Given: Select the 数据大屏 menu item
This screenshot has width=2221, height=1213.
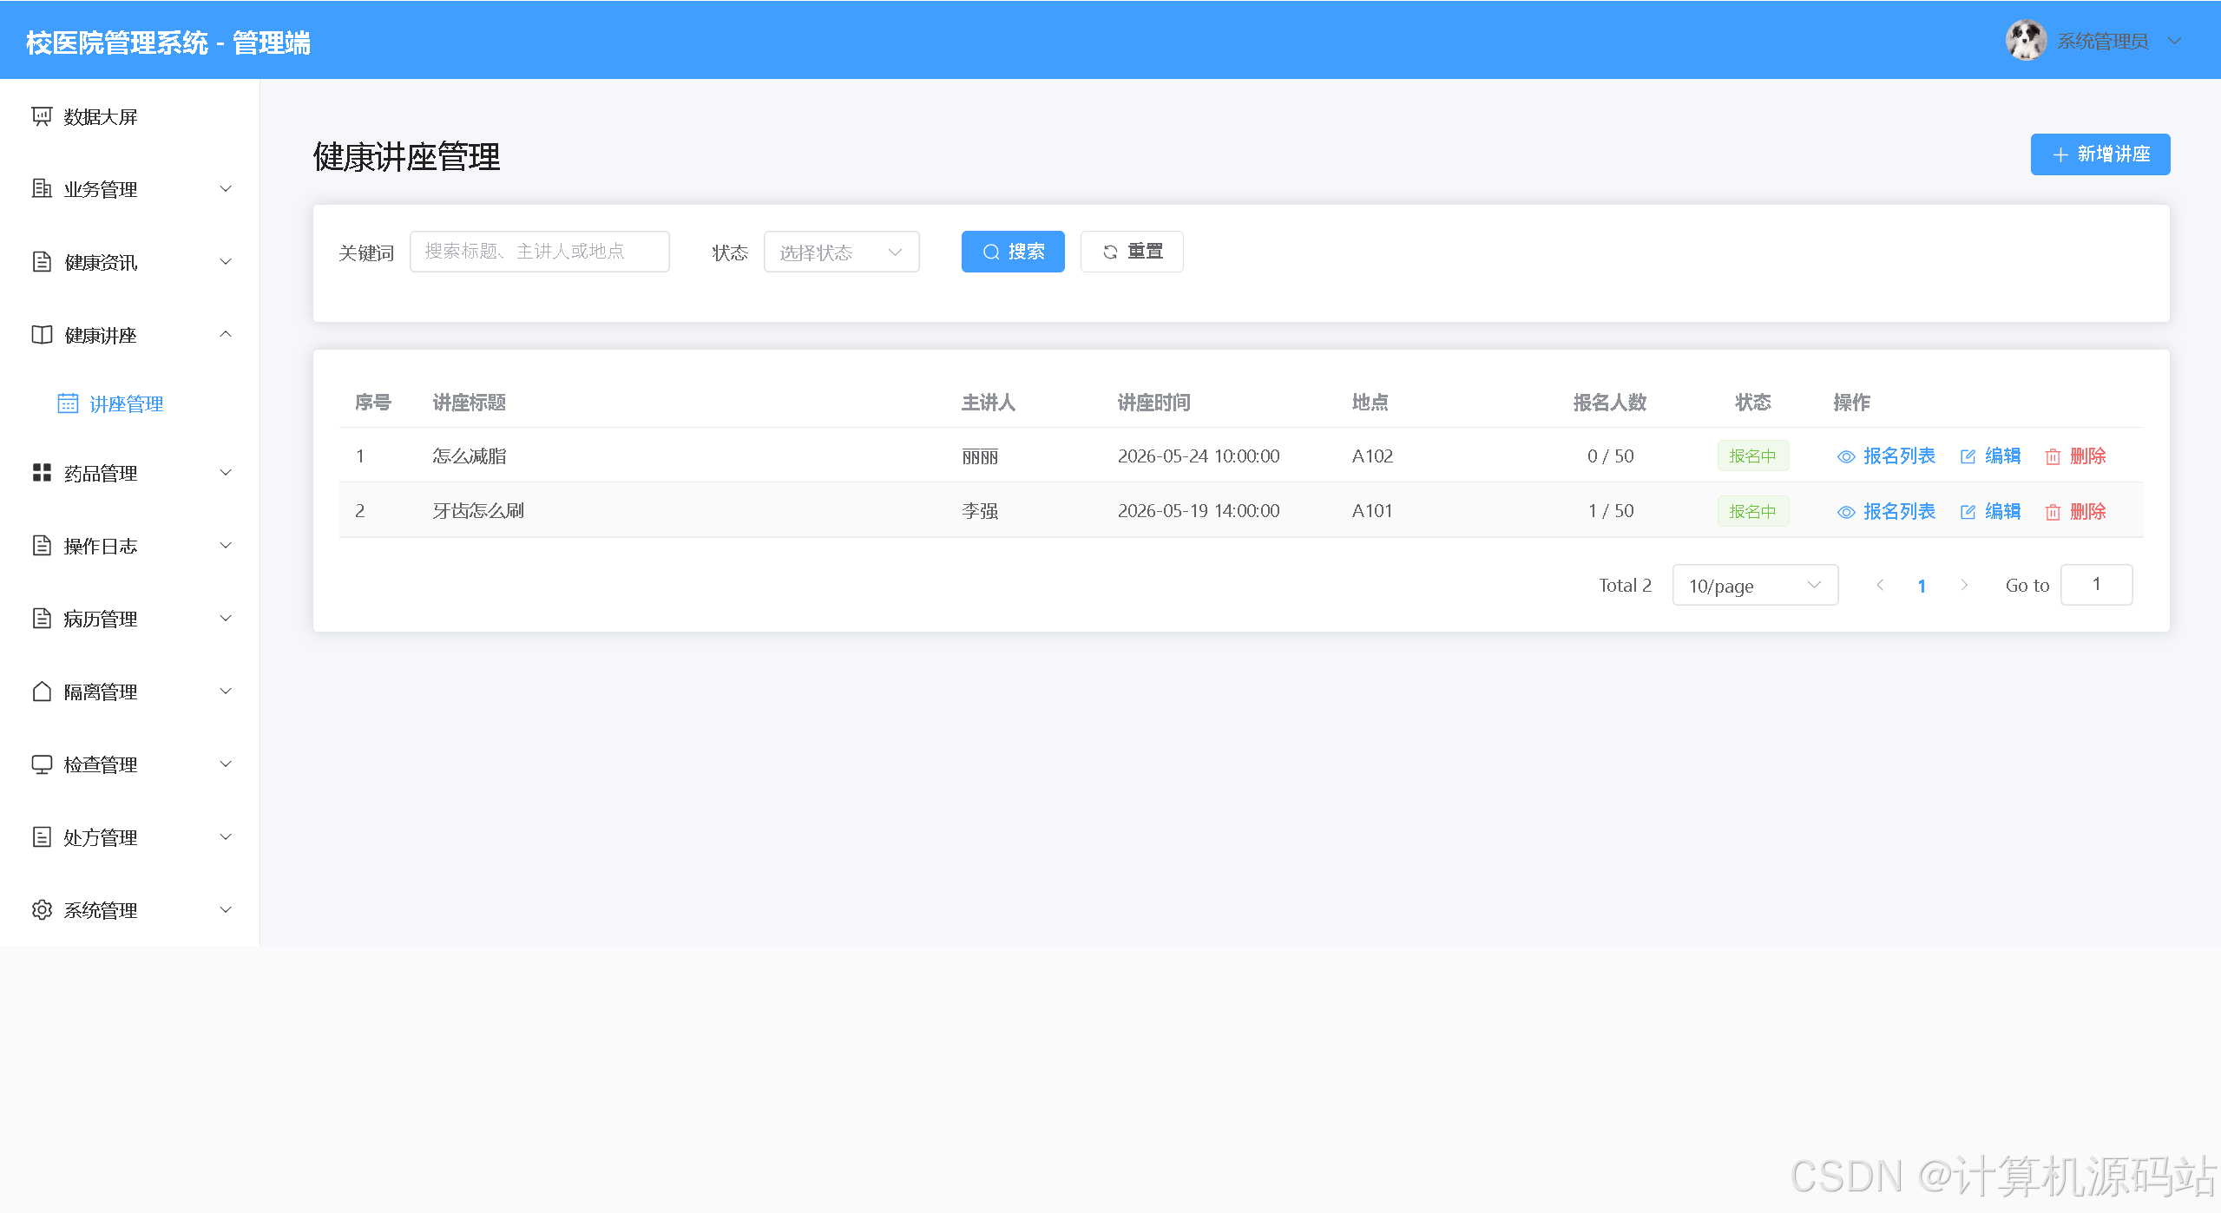Looking at the screenshot, I should point(130,116).
